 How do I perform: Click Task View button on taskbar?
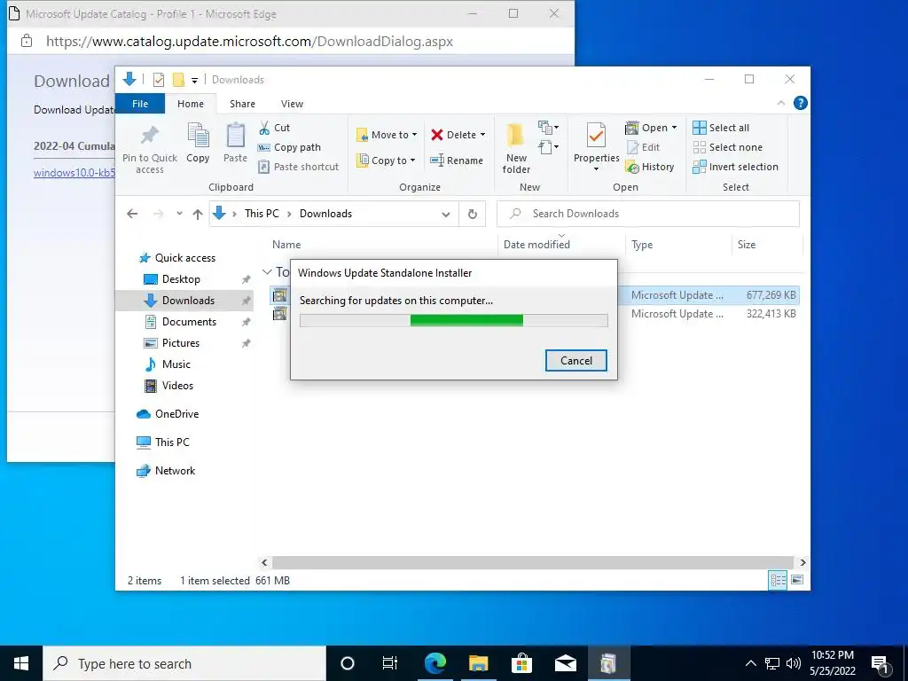(390, 663)
